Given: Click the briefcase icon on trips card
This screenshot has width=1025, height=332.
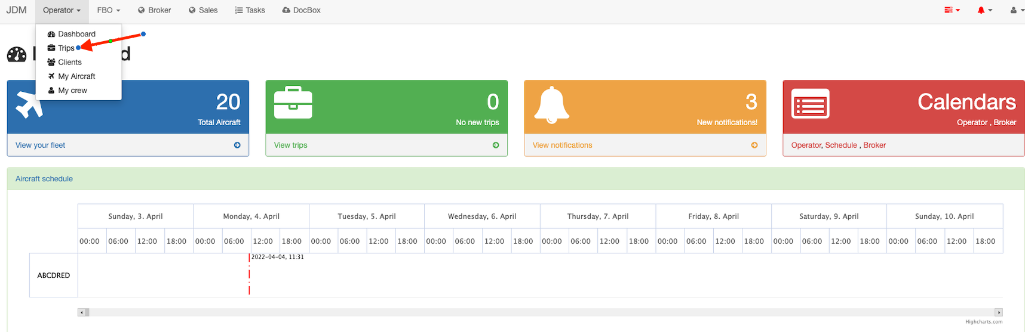Looking at the screenshot, I should 293,103.
